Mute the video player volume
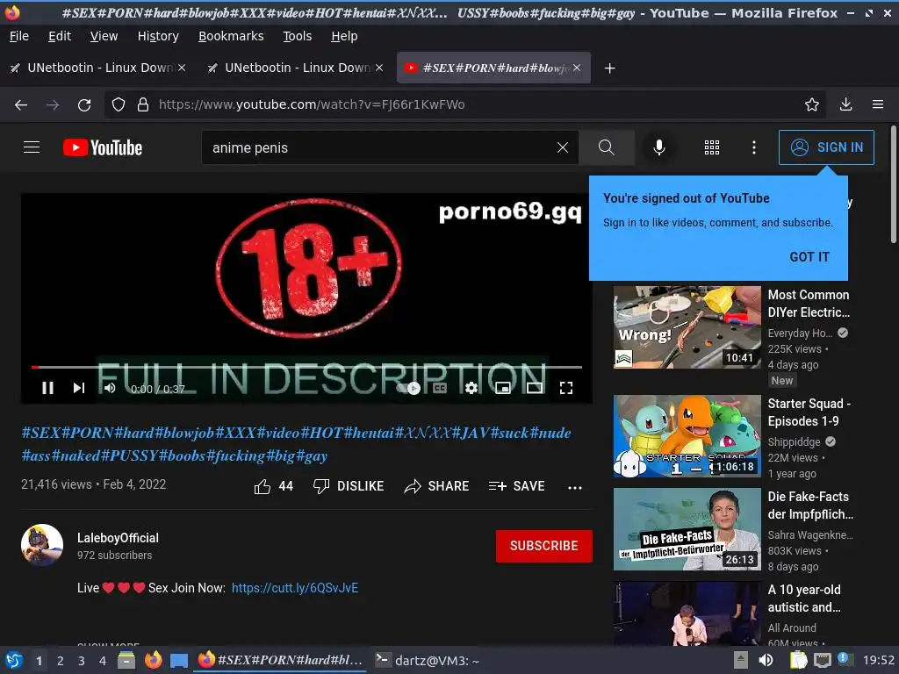899x674 pixels. [110, 388]
